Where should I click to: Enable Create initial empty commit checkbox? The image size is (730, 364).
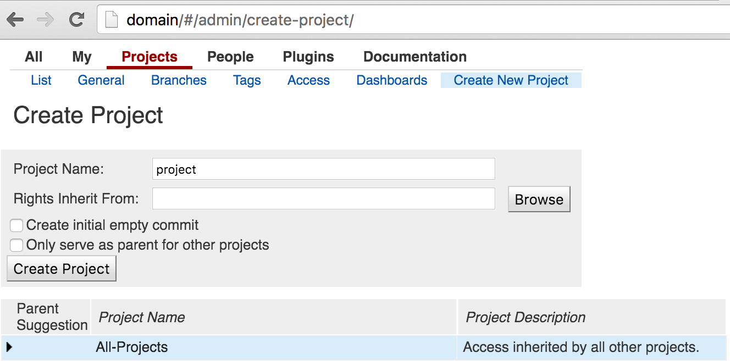tap(16, 225)
